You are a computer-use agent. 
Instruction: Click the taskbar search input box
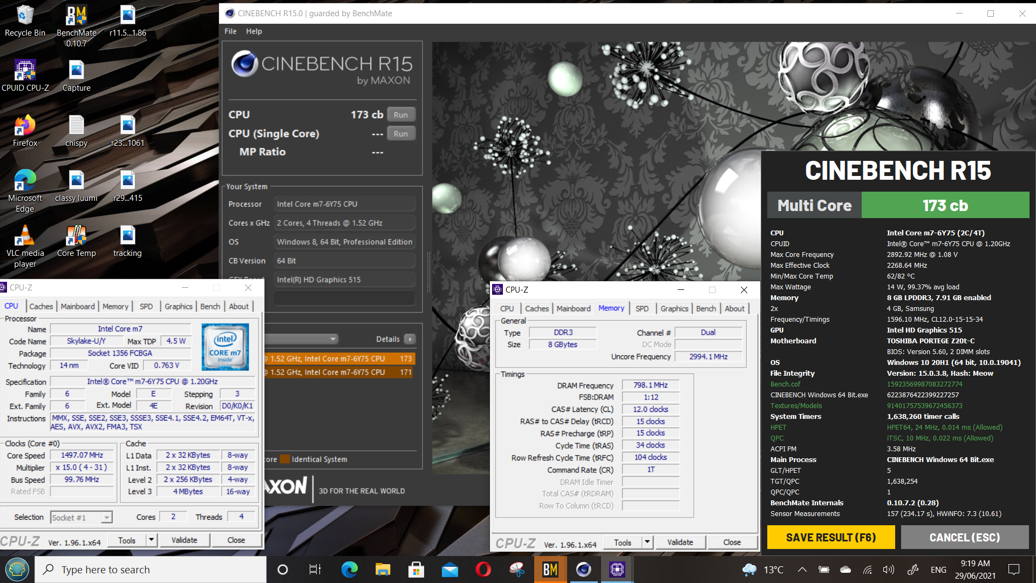[151, 570]
